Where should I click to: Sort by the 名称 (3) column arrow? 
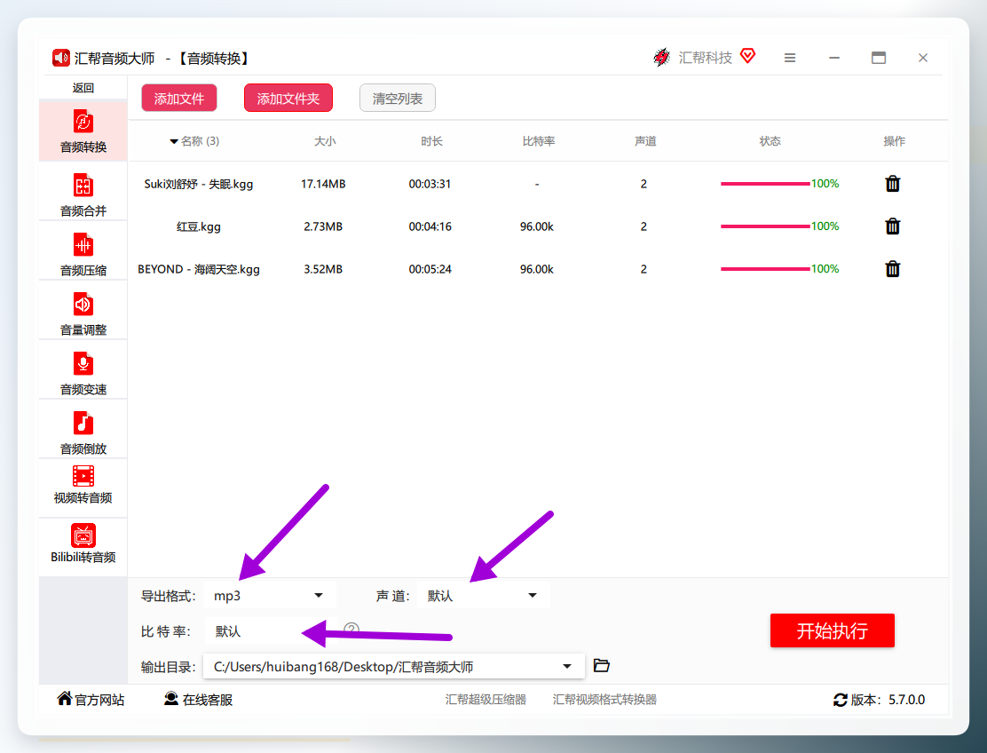(x=174, y=142)
